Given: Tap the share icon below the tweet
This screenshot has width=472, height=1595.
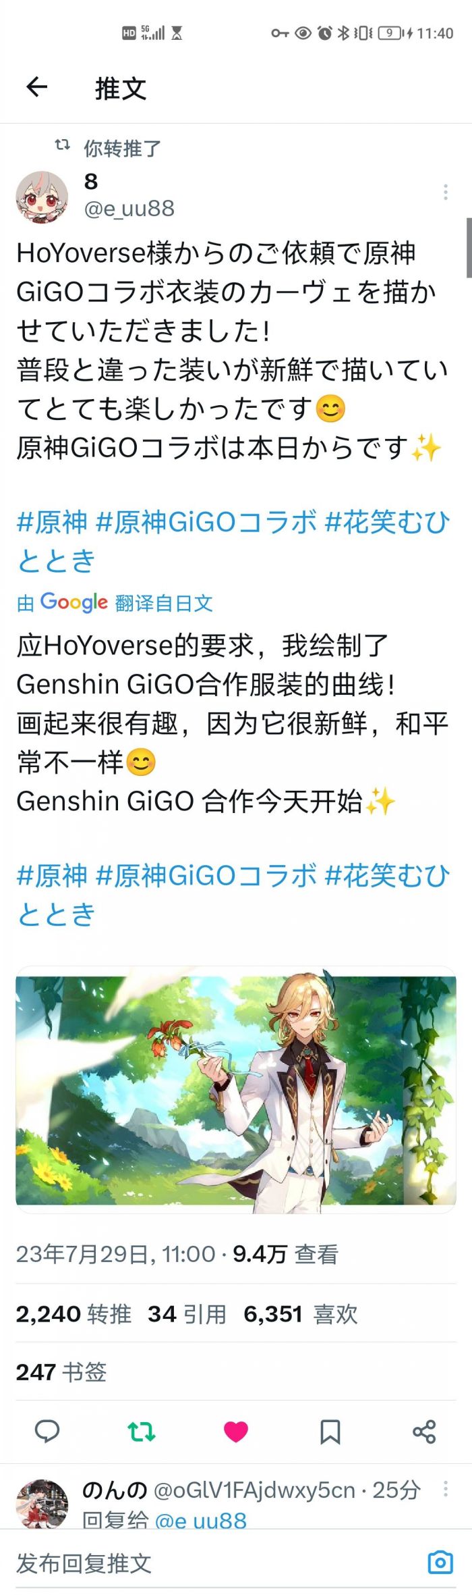Looking at the screenshot, I should [424, 1431].
